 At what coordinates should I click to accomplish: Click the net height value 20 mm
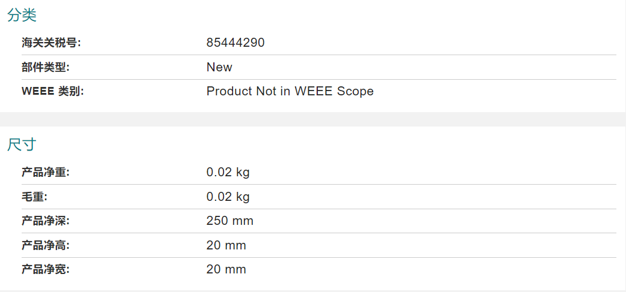click(x=226, y=245)
